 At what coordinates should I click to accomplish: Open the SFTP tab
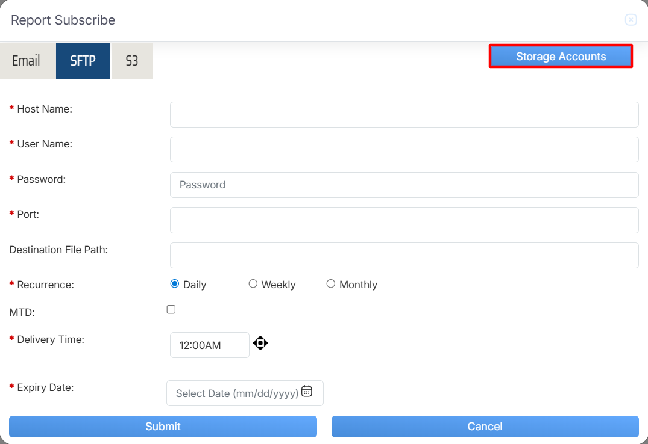[x=83, y=61]
